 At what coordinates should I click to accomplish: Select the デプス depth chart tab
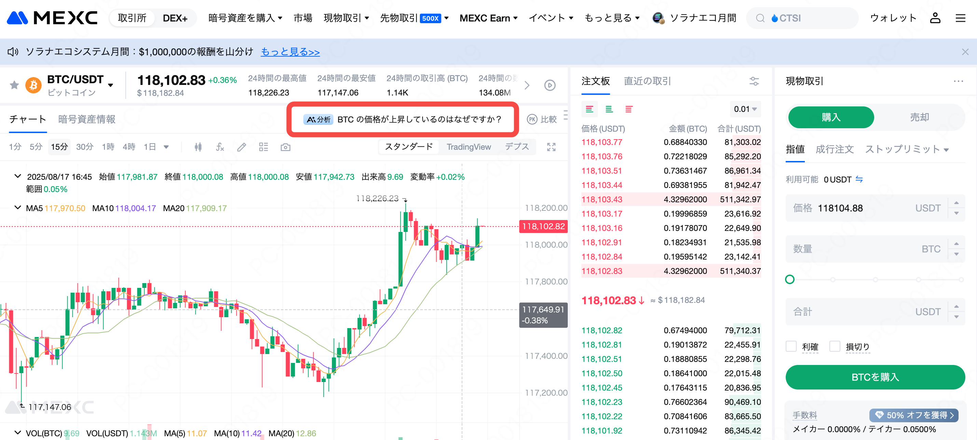517,147
